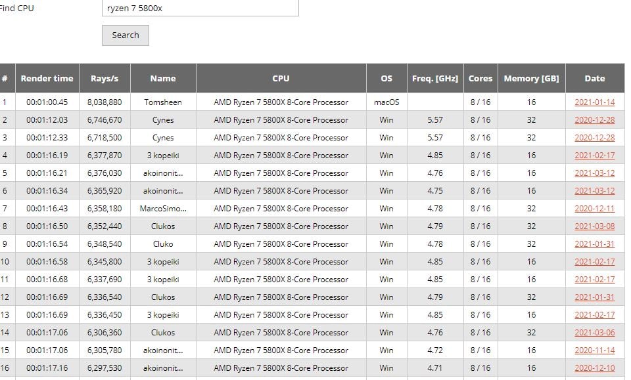Open the 2020-12-11 date link for MarcoSimo...

(x=595, y=208)
